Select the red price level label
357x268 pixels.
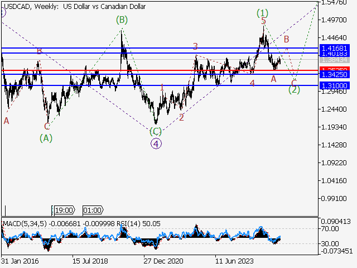click(x=335, y=69)
